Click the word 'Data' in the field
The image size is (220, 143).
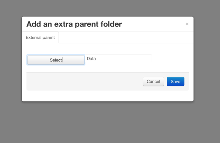pos(91,59)
